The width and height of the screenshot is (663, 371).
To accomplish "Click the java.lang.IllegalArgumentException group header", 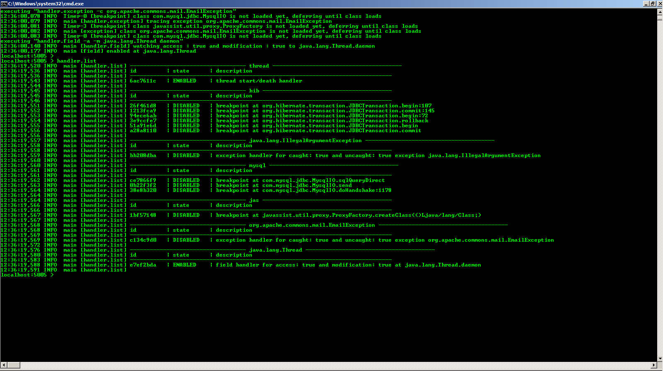I will 305,141.
